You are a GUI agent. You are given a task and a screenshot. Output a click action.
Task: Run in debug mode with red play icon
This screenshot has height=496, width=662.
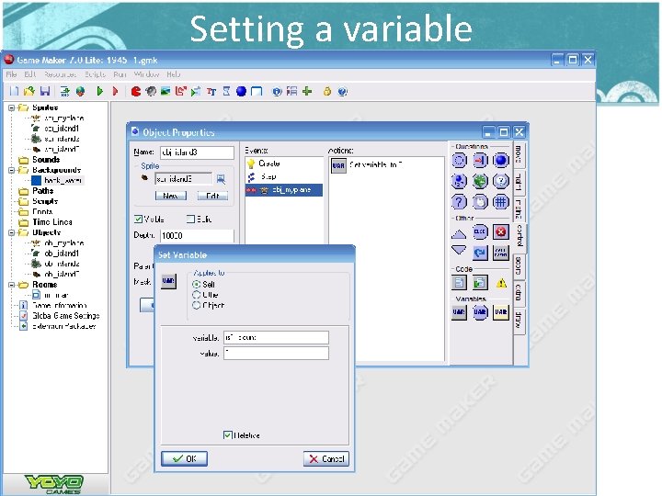[x=115, y=91]
